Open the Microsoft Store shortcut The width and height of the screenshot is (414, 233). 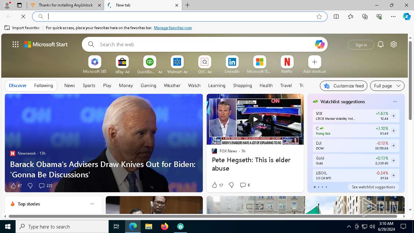pyautogui.click(x=259, y=65)
